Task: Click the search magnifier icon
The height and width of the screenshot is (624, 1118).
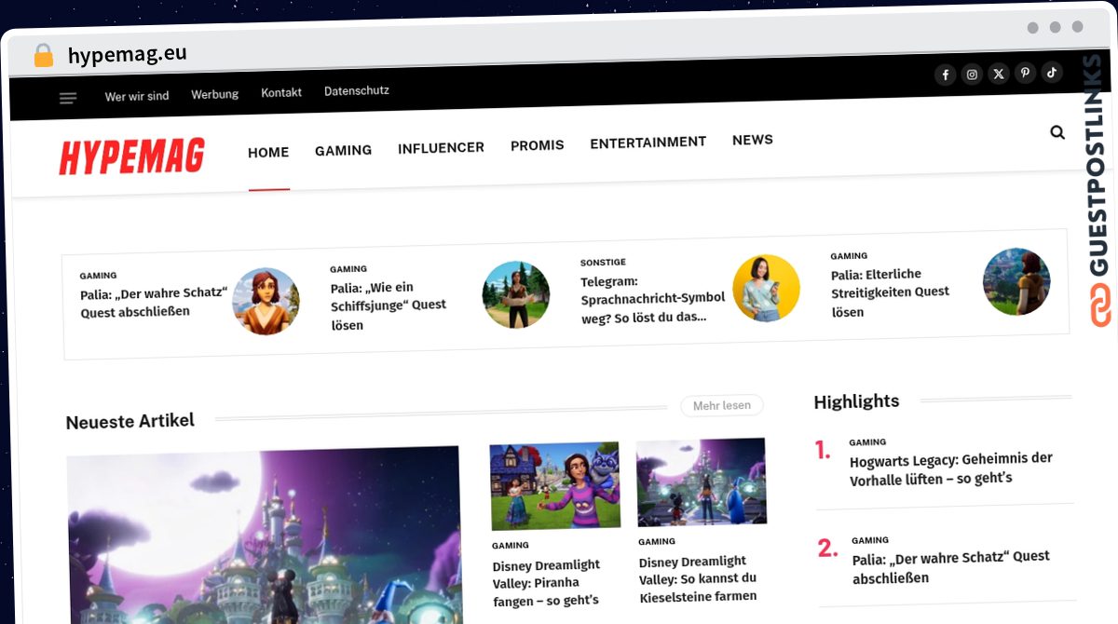Action: point(1057,132)
